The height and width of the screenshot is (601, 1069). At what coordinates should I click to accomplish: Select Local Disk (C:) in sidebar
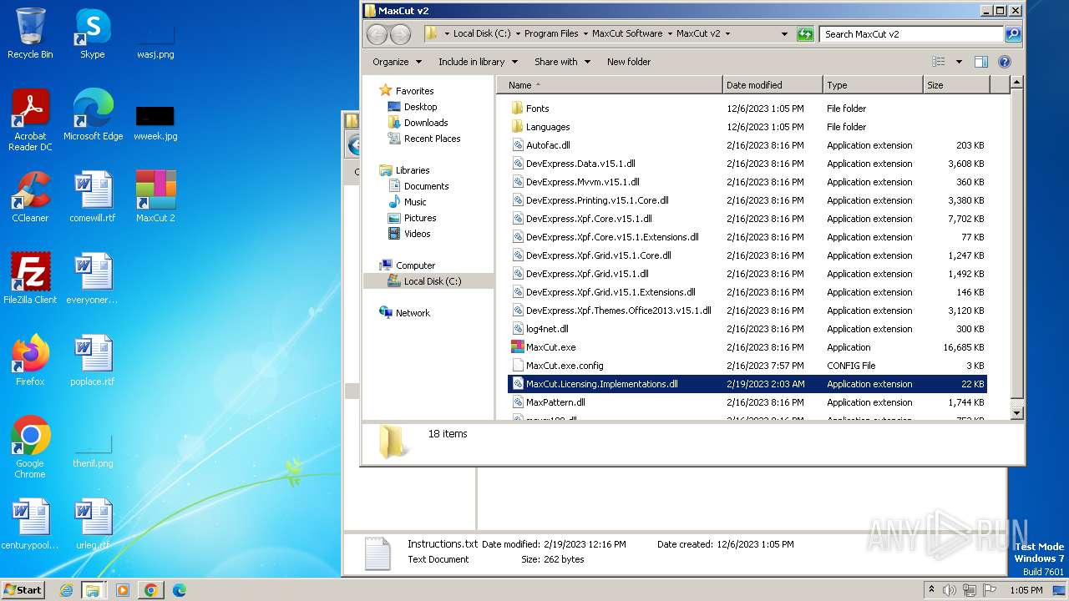tap(428, 281)
